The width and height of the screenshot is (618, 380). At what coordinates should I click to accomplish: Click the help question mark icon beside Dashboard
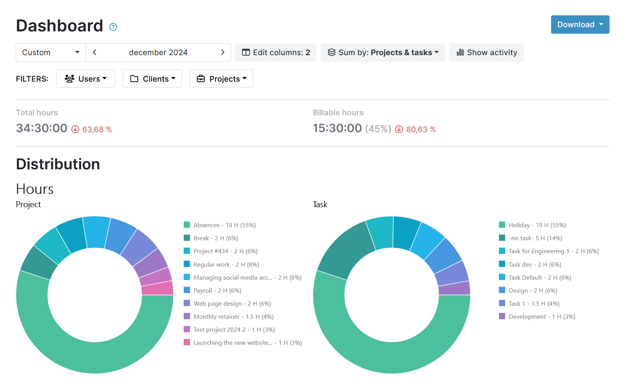[x=113, y=27]
